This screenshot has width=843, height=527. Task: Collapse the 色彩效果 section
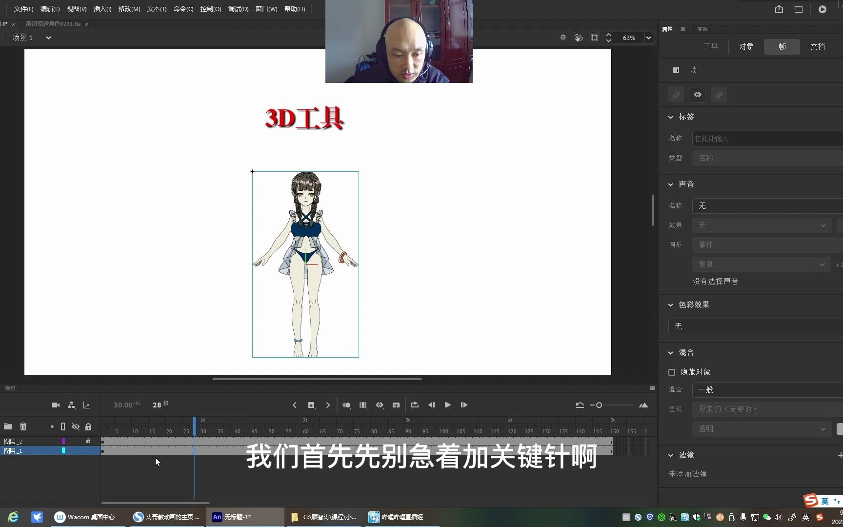tap(671, 305)
